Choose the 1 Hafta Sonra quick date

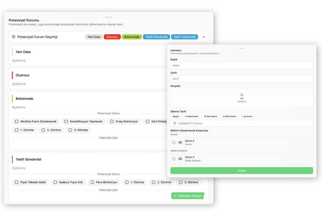[191, 116]
